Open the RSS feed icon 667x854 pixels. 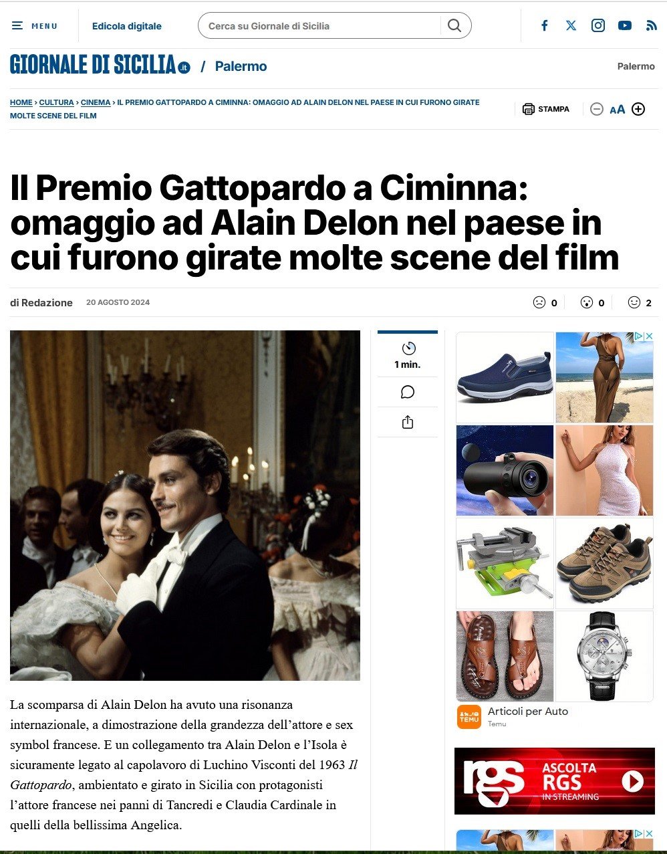(x=652, y=25)
